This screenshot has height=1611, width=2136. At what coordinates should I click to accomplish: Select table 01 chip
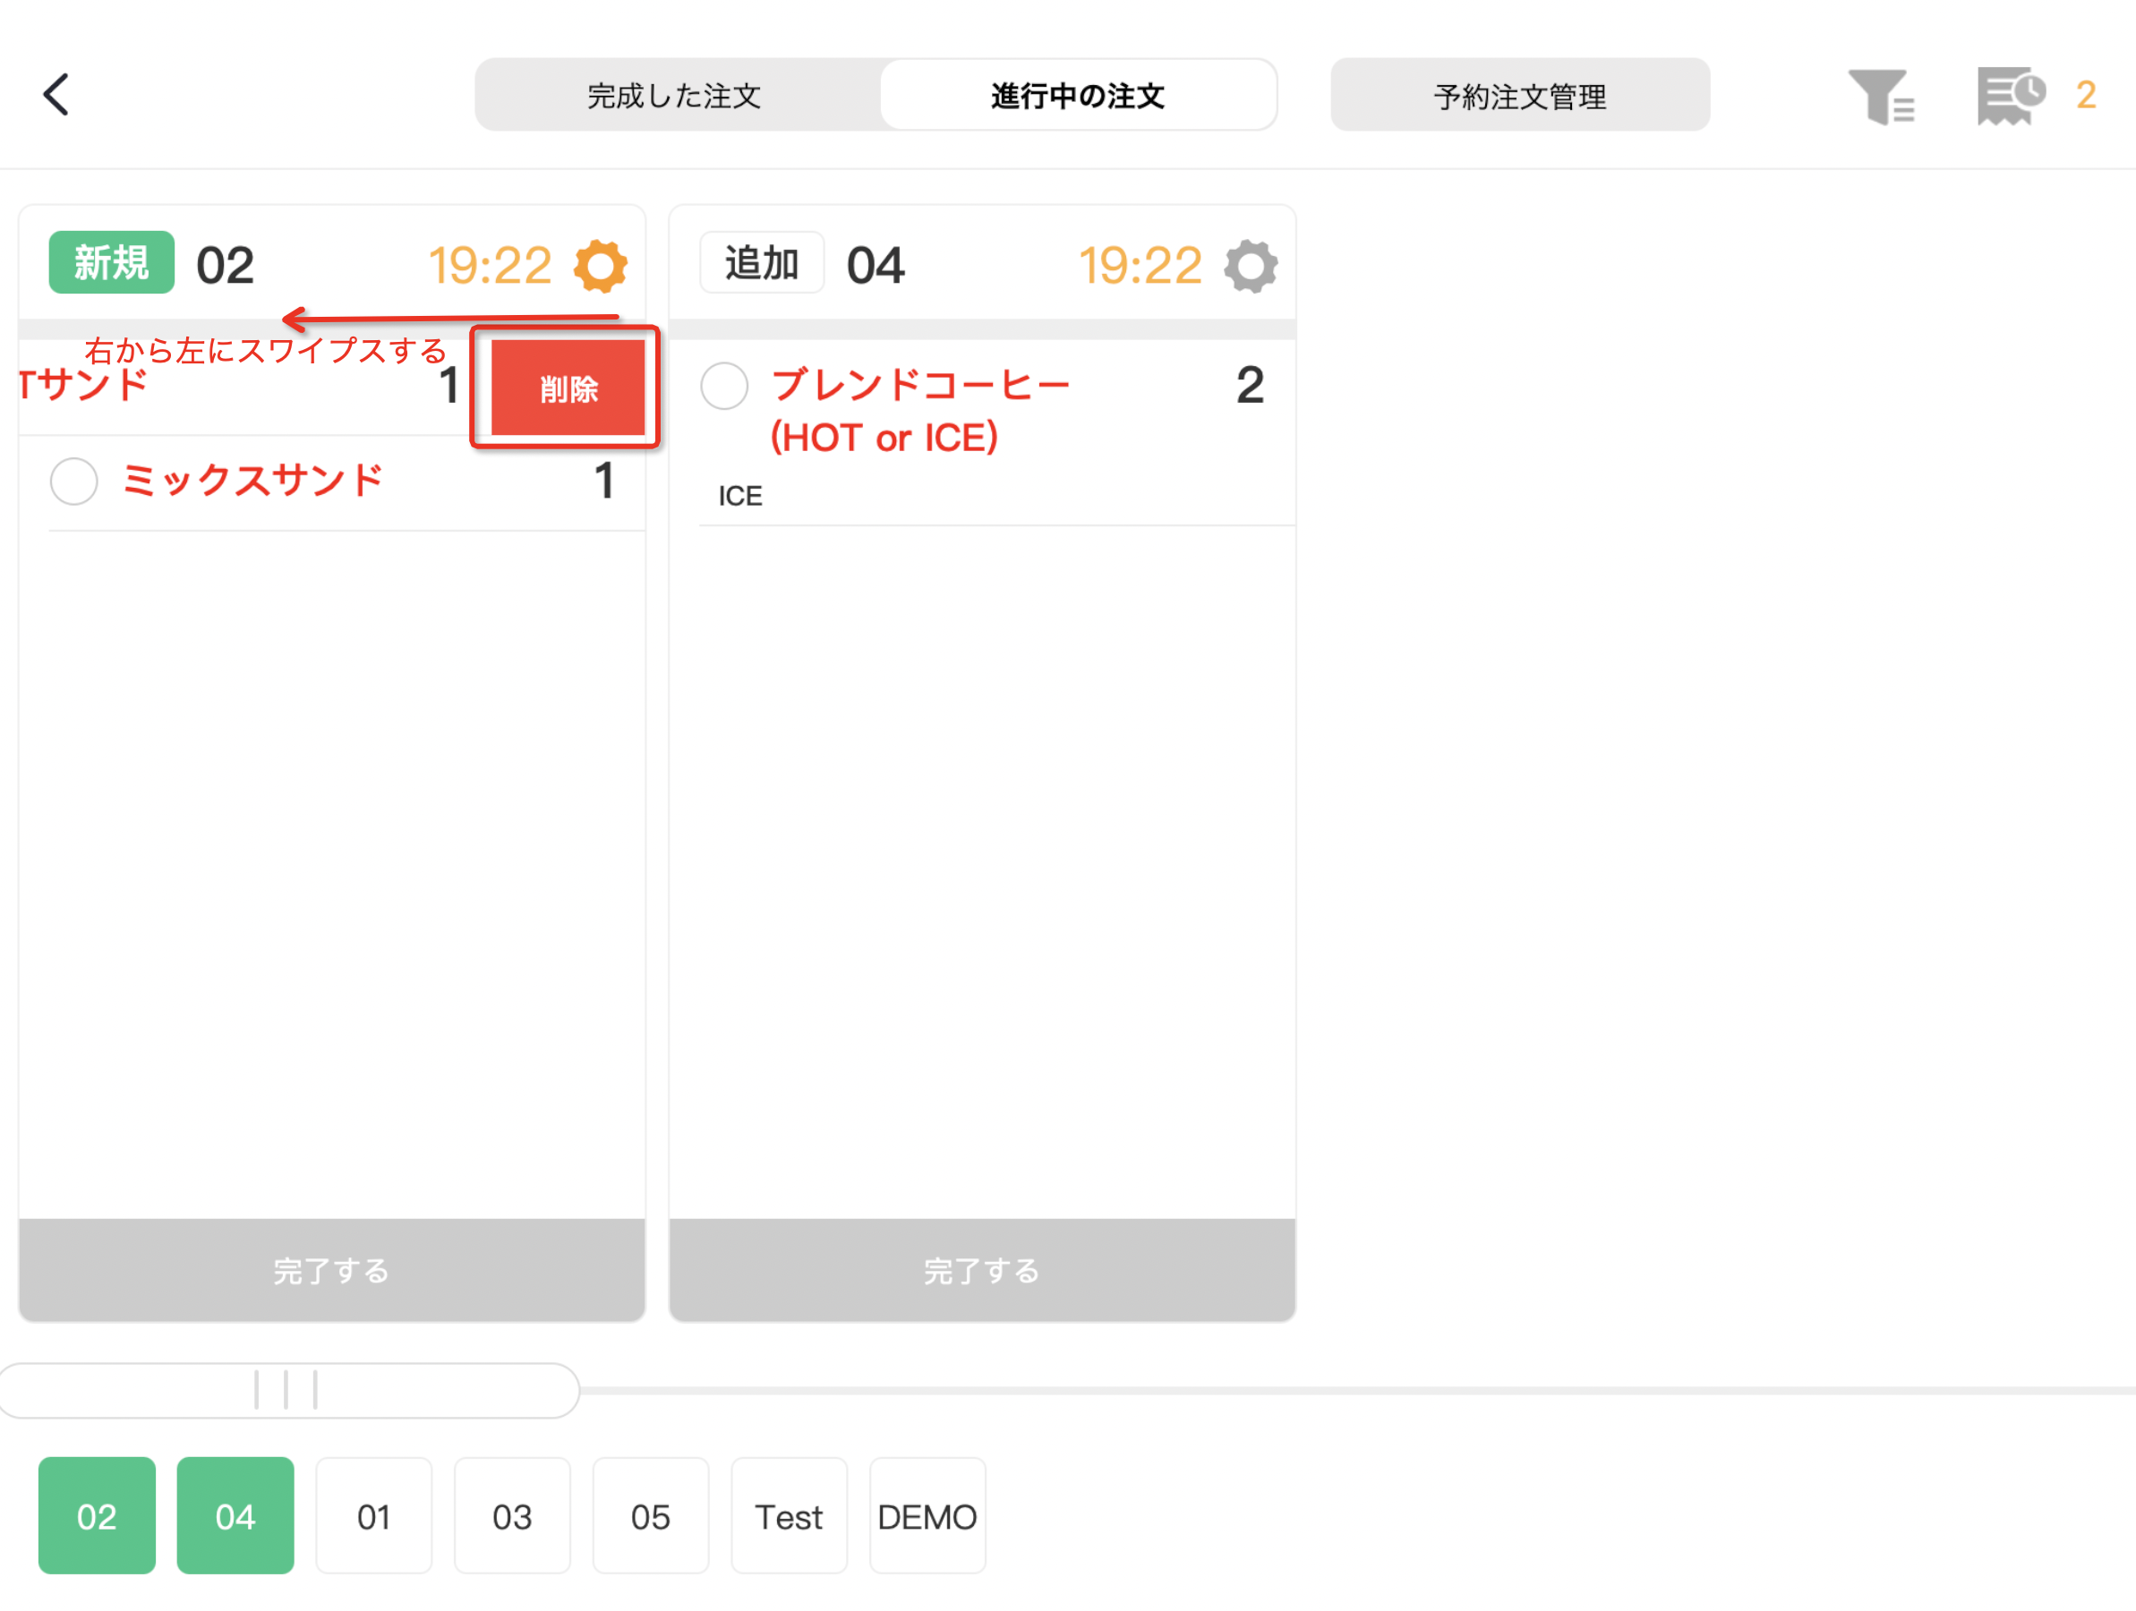373,1515
